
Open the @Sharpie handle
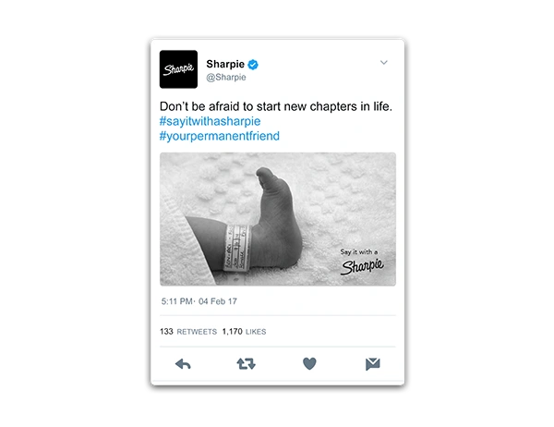pos(226,77)
